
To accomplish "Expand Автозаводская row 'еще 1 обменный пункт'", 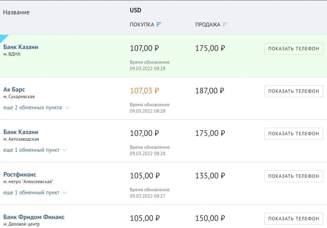I will (x=35, y=150).
